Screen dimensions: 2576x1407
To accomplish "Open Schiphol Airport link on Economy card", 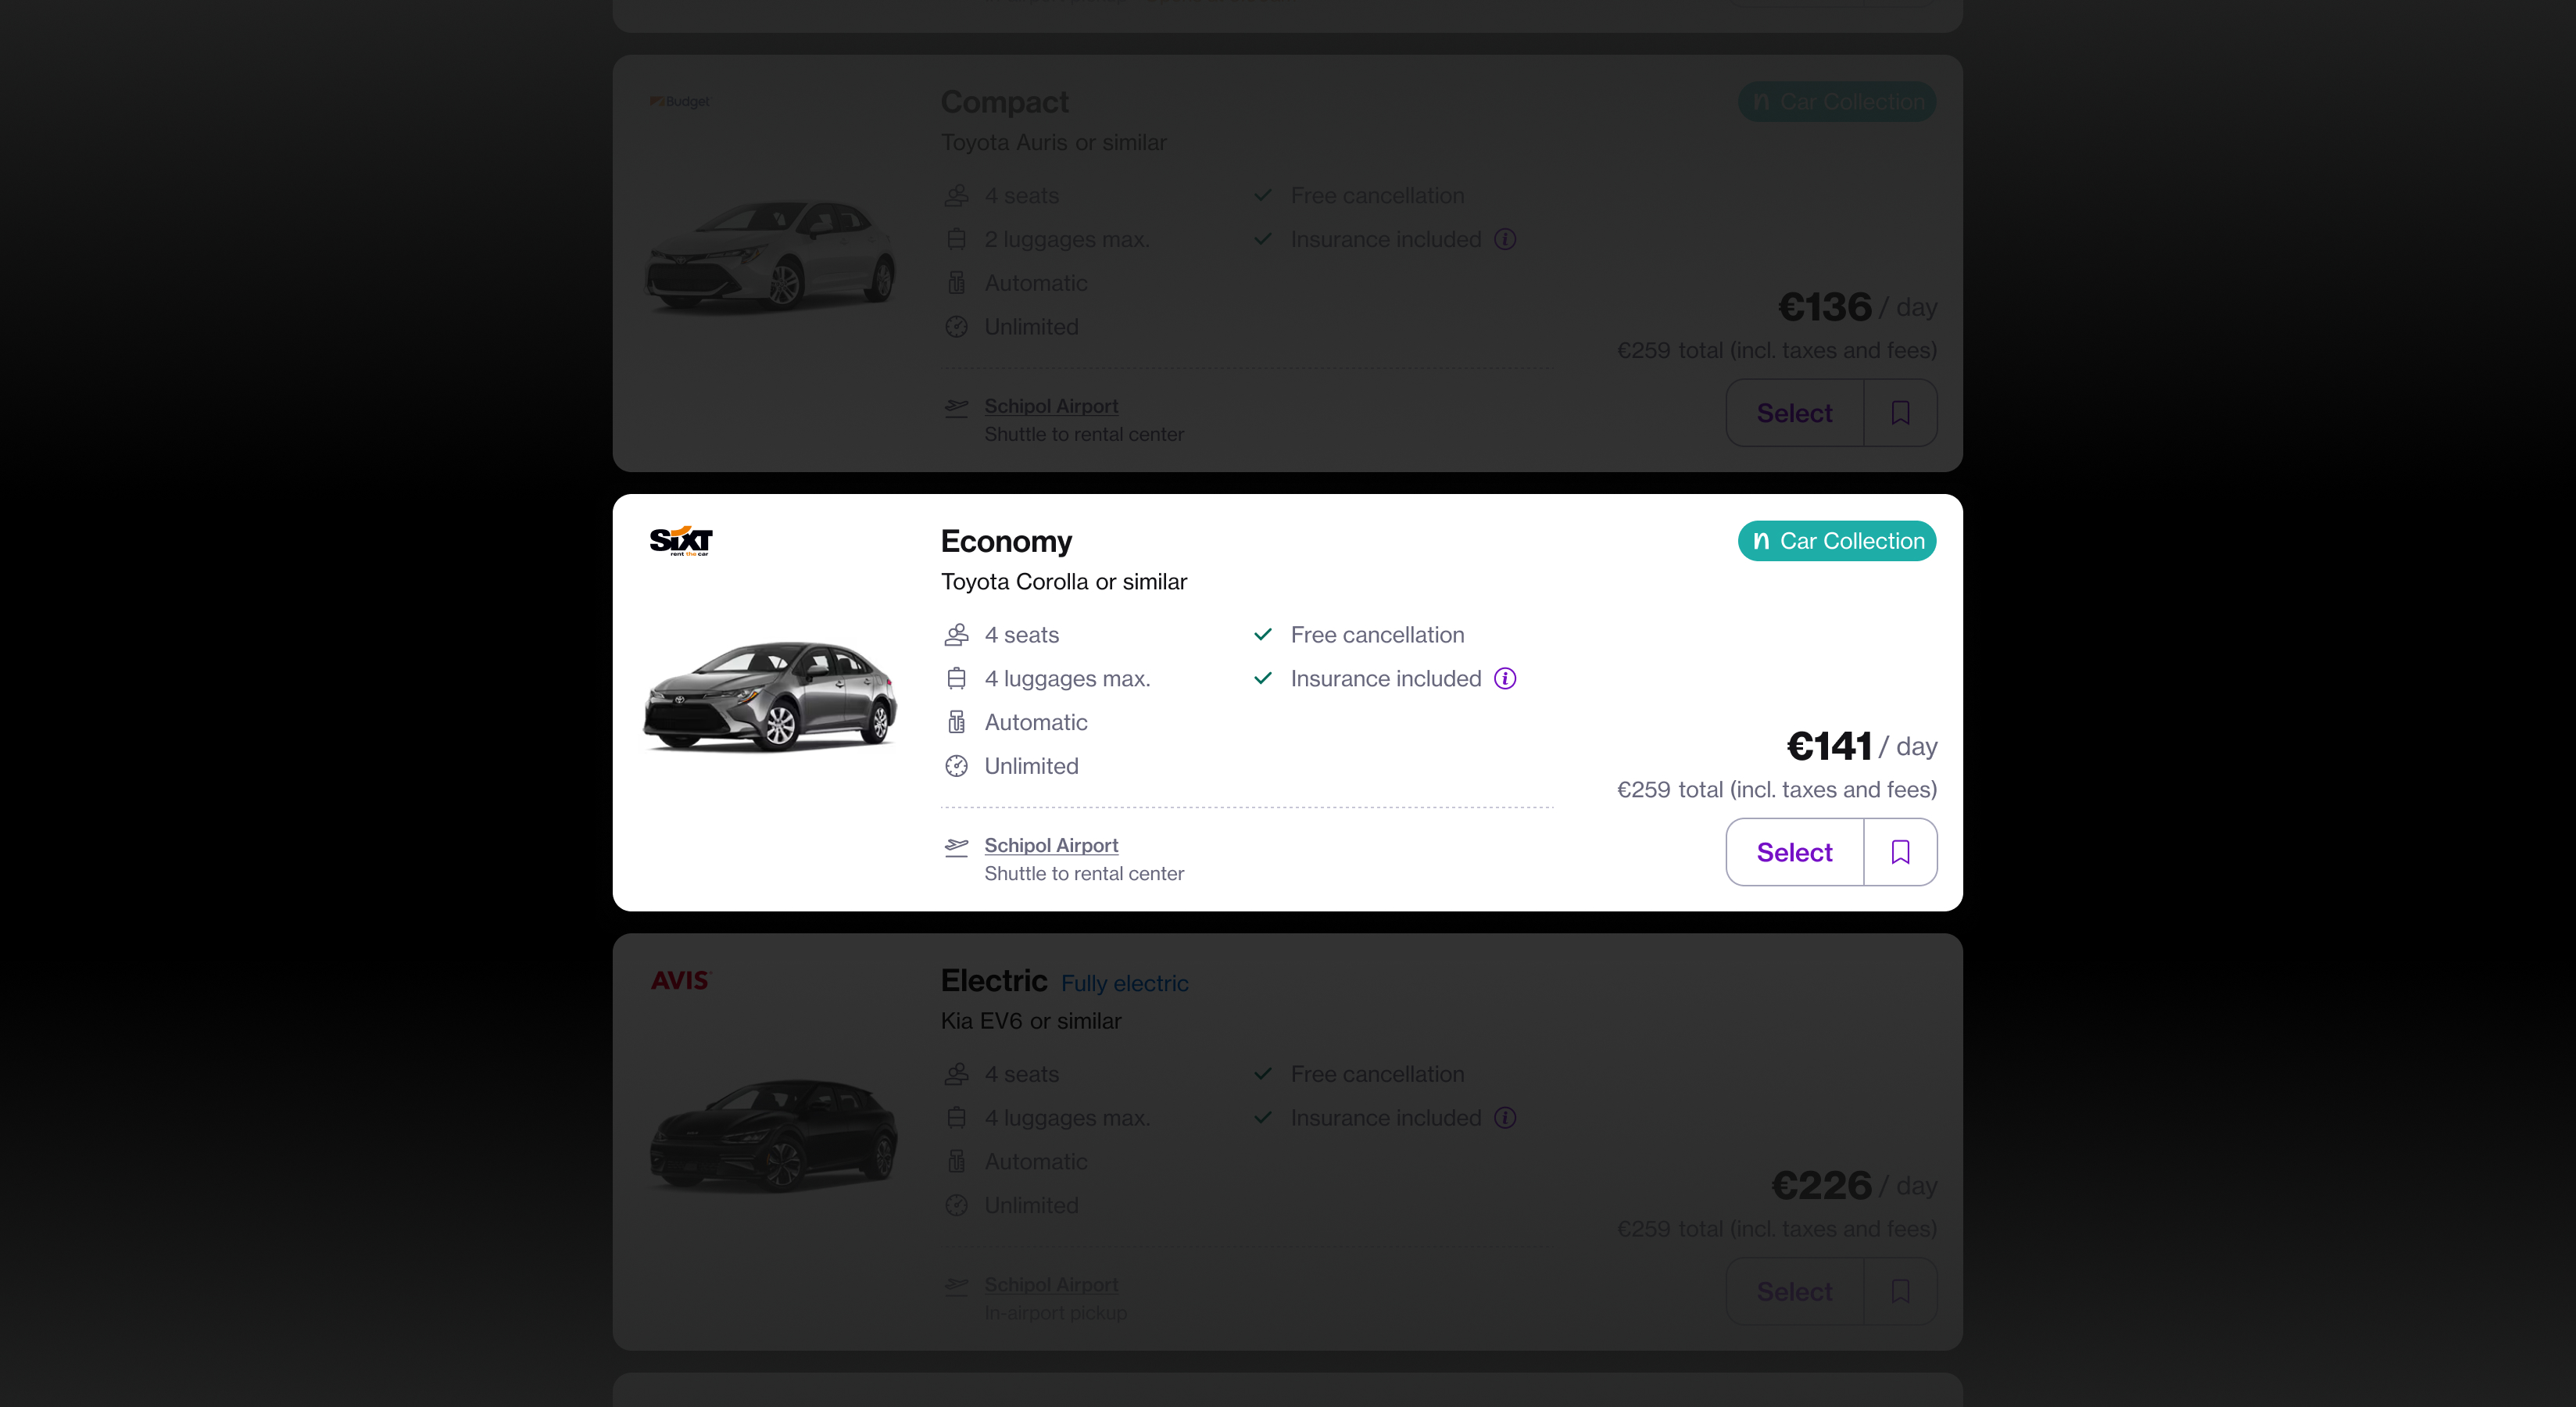I will pos(1051,845).
